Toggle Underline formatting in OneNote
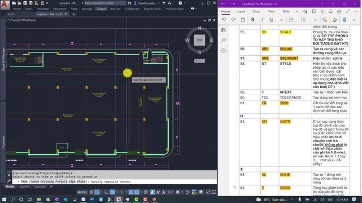 (x=271, y=20)
